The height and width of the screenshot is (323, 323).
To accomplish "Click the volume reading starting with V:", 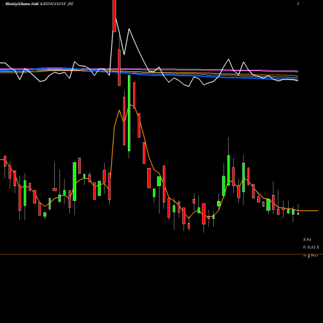I will click(x=311, y=247).
